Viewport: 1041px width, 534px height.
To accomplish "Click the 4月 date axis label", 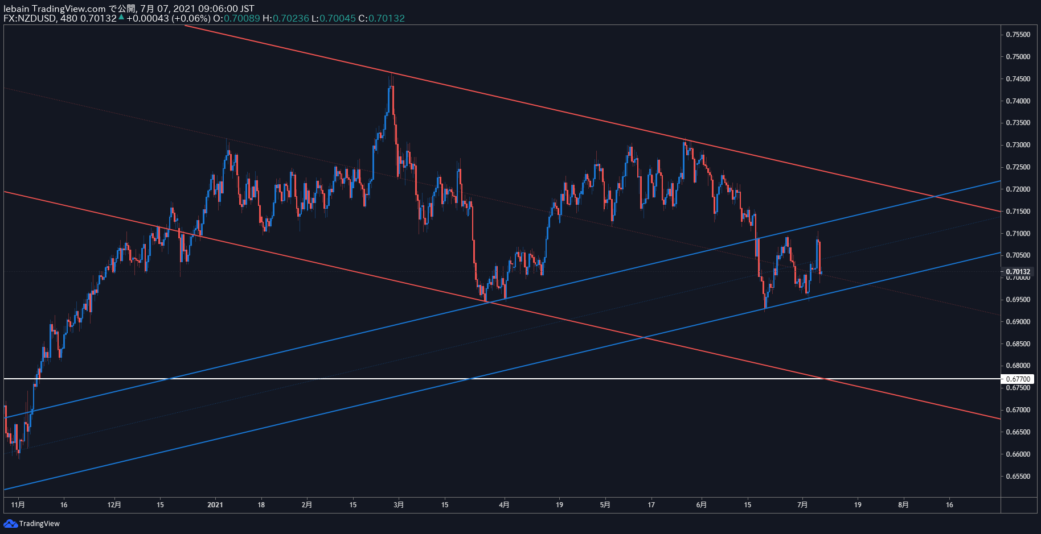I will [504, 504].
